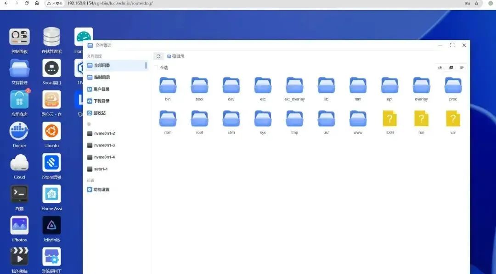Screen dimensions: 496x274
Task: Select the nvme0n1-2 disk in sidebar
Action: click(x=116, y=134)
